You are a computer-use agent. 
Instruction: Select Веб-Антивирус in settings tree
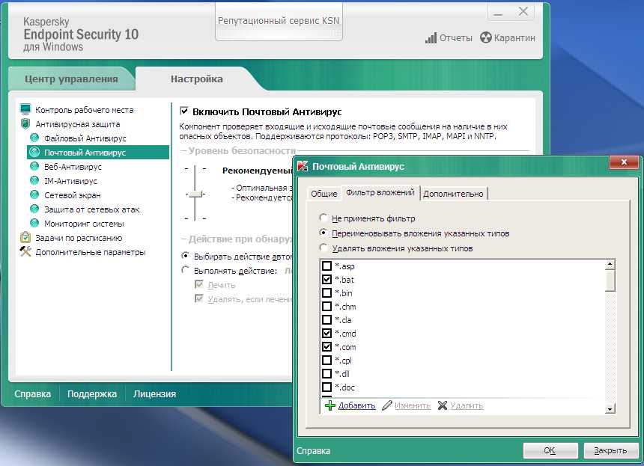tap(73, 167)
